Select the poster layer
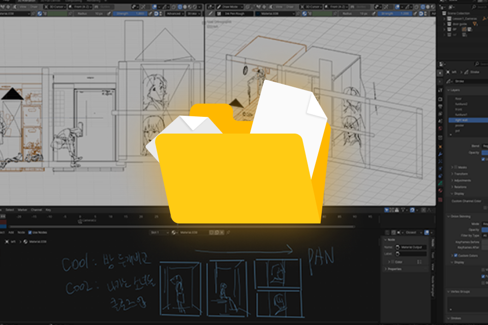Screen dimensions: 488x325 [x=468, y=125]
